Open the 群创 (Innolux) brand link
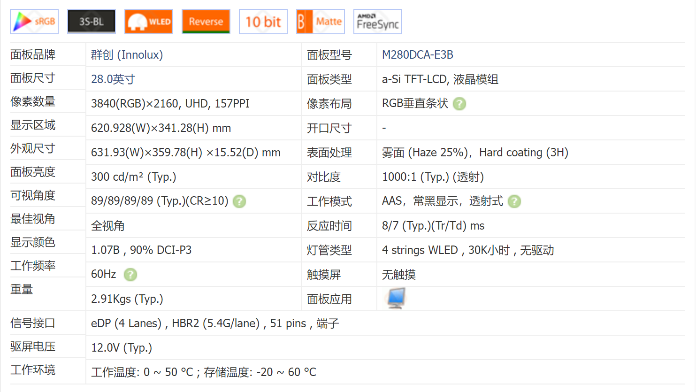The image size is (696, 392). pos(126,55)
